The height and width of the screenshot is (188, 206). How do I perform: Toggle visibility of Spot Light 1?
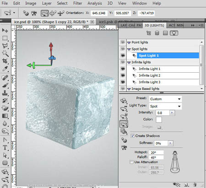(x=123, y=55)
